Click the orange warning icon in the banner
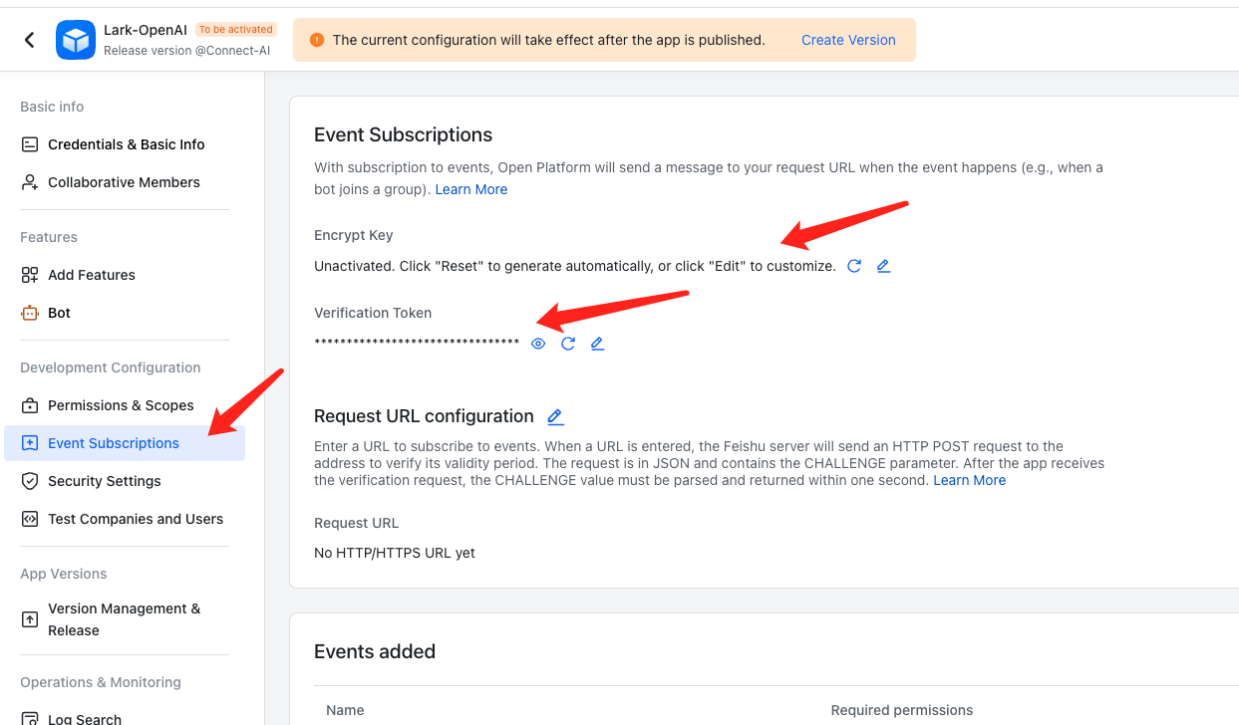The width and height of the screenshot is (1239, 725). [x=317, y=40]
